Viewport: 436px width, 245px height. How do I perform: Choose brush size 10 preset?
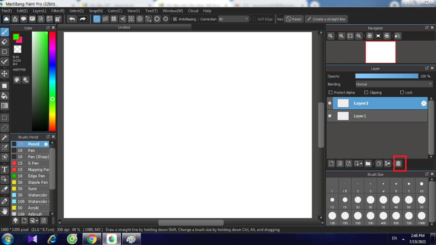pyautogui.click(x=422, y=185)
